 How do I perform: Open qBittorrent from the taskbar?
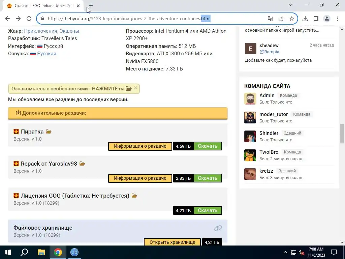(74, 252)
